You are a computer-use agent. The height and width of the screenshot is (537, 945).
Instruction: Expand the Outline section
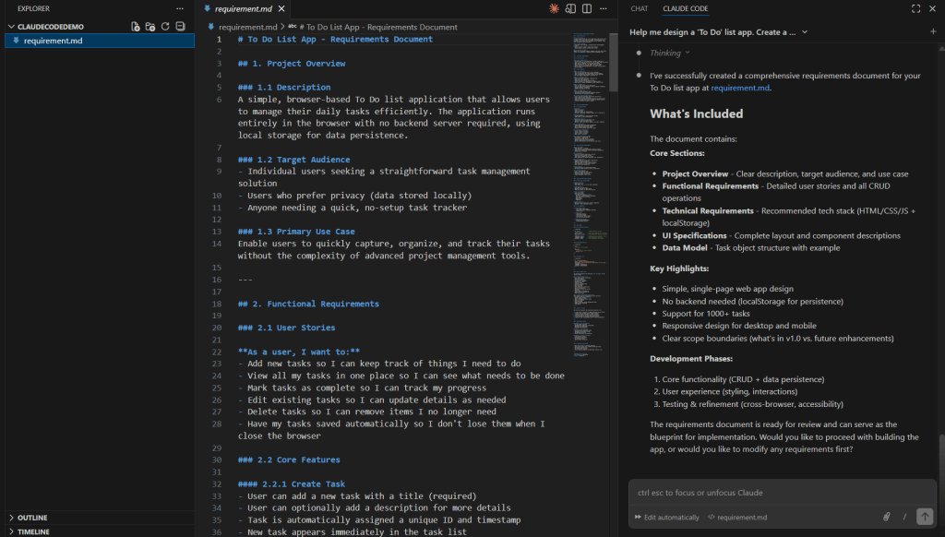tap(32, 518)
